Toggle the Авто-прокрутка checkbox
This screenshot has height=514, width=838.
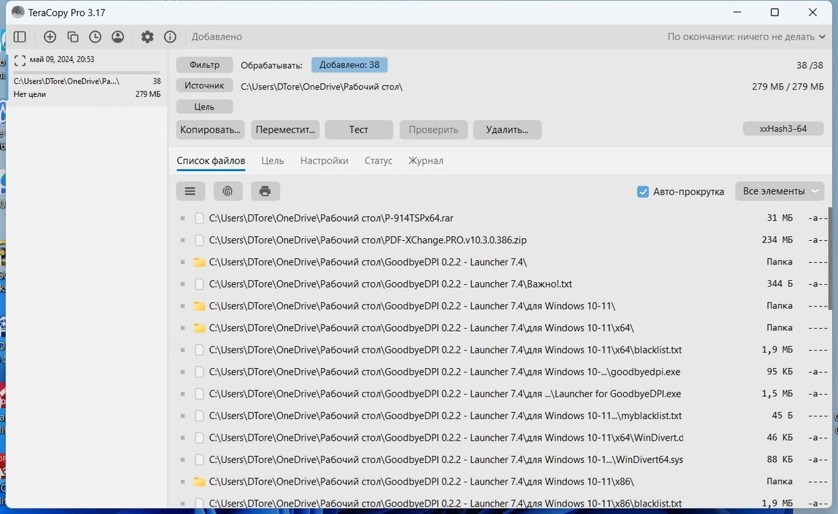click(643, 191)
